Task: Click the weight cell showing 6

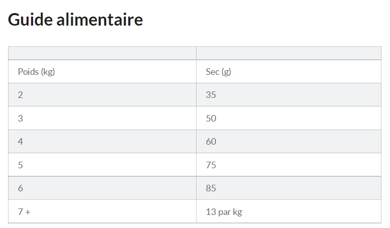Action: 102,188
